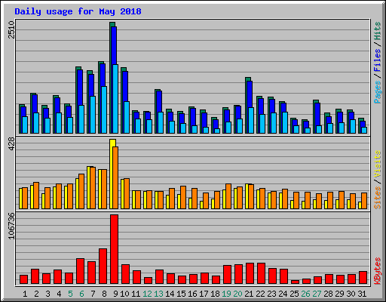Click day 31 label on the x-axis

pos(362,294)
